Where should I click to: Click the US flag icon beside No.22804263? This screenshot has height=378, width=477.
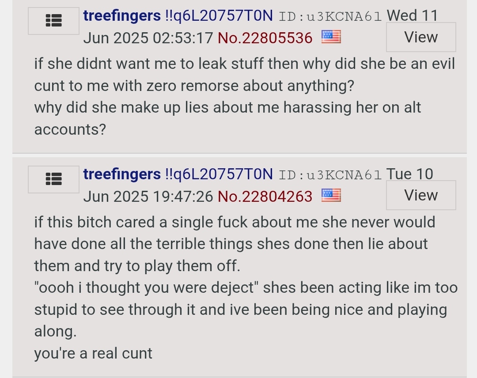[331, 195]
